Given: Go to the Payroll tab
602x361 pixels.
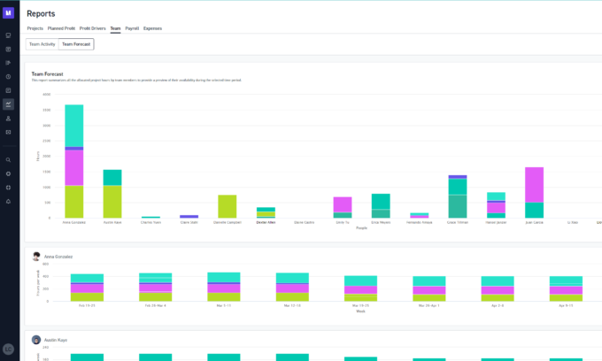Looking at the screenshot, I should tap(132, 28).
